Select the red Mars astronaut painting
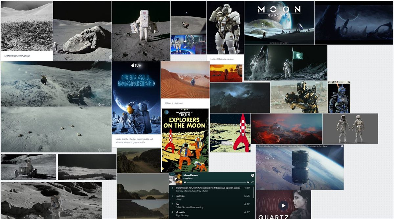This screenshot has width=394, height=219. (226, 73)
